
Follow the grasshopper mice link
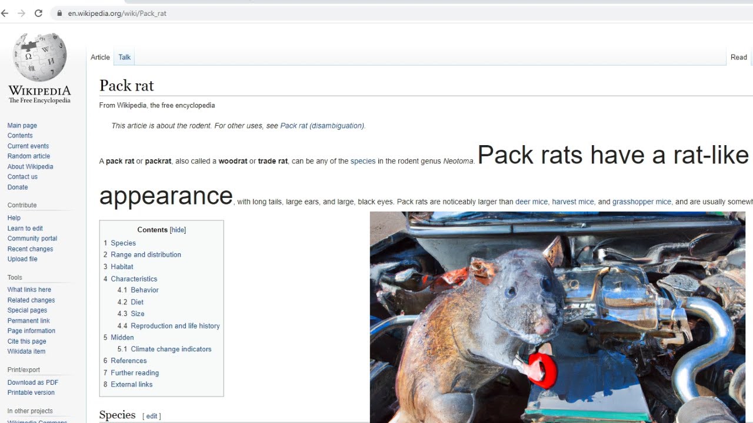642,202
